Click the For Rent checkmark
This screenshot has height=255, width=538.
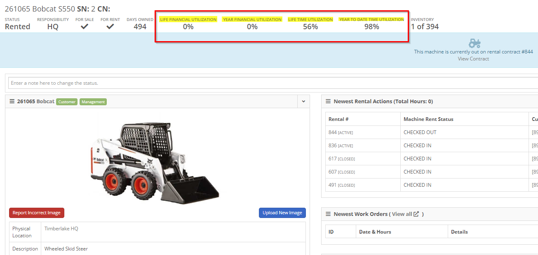[110, 27]
